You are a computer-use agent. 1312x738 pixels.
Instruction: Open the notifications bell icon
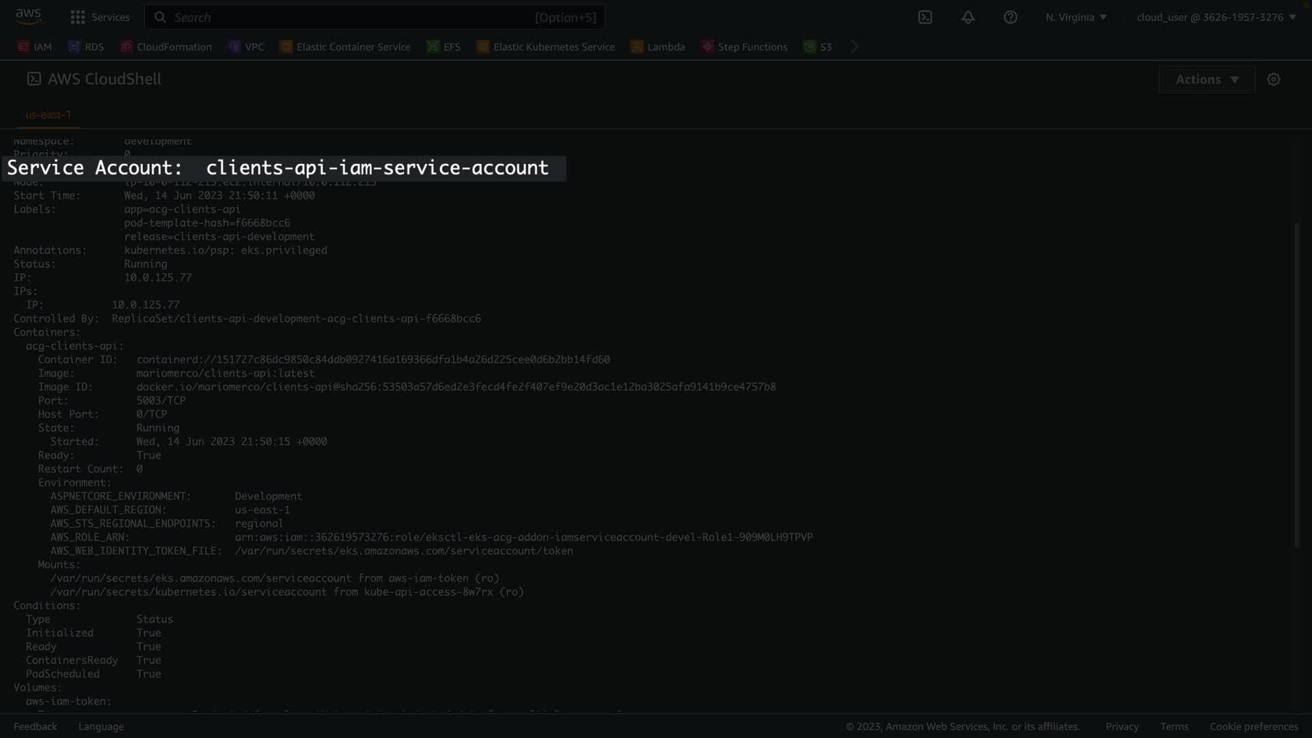point(968,17)
